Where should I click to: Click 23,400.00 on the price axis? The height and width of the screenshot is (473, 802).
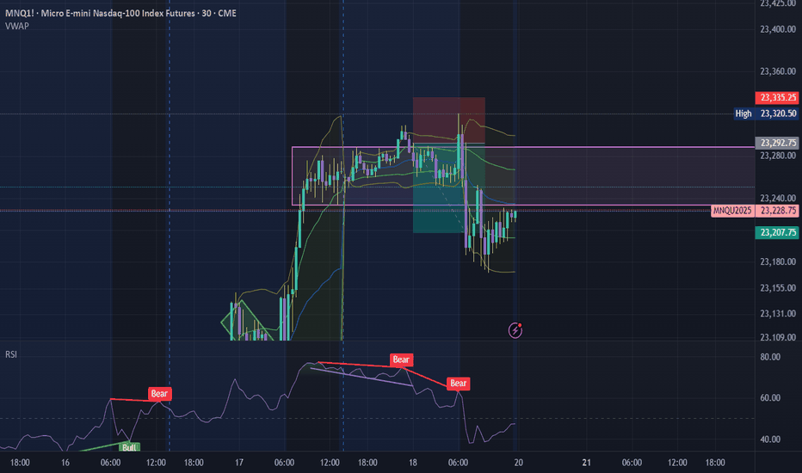tap(777, 29)
